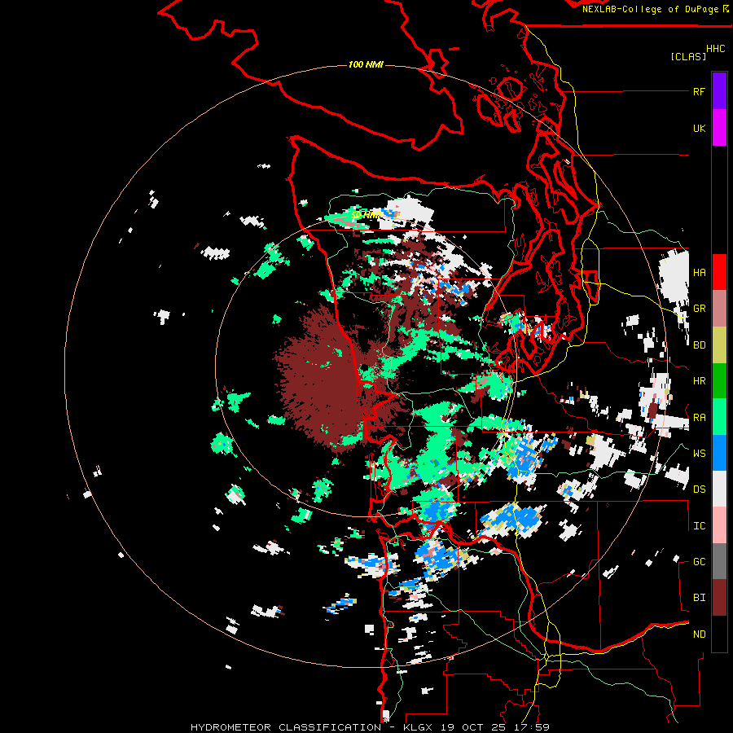Click the "HHC" product code text
Screen dimensions: 733x733
[x=716, y=49]
